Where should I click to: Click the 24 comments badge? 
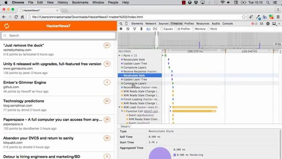coord(107,101)
